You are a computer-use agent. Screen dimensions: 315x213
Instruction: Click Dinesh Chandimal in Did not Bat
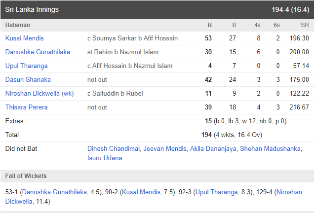coord(113,148)
